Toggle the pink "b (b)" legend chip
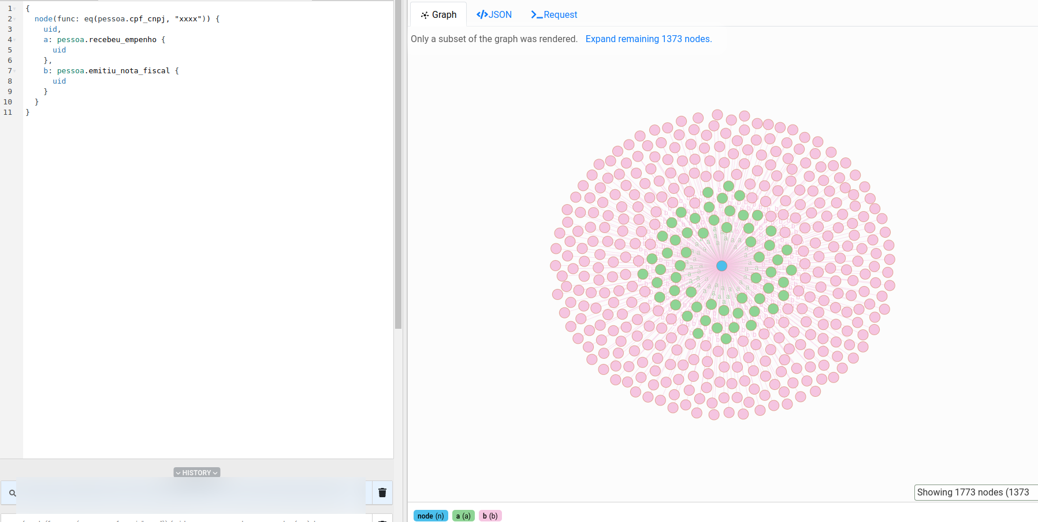 click(490, 516)
